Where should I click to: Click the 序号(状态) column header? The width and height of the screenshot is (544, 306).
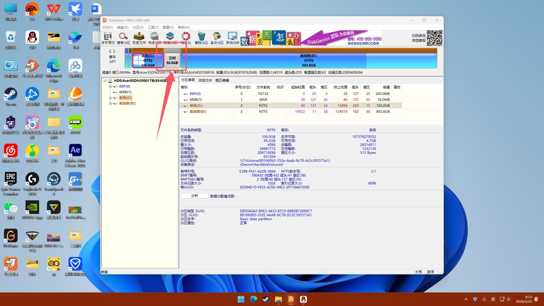pyautogui.click(x=242, y=87)
